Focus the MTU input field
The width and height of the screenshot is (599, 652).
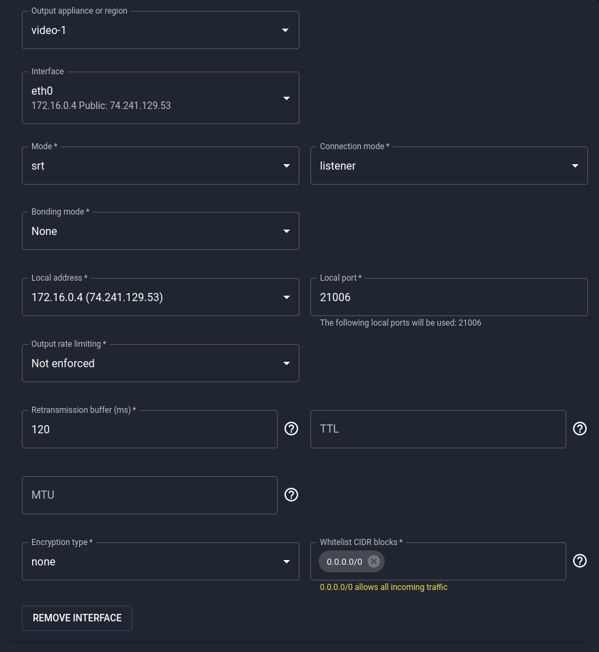point(149,495)
